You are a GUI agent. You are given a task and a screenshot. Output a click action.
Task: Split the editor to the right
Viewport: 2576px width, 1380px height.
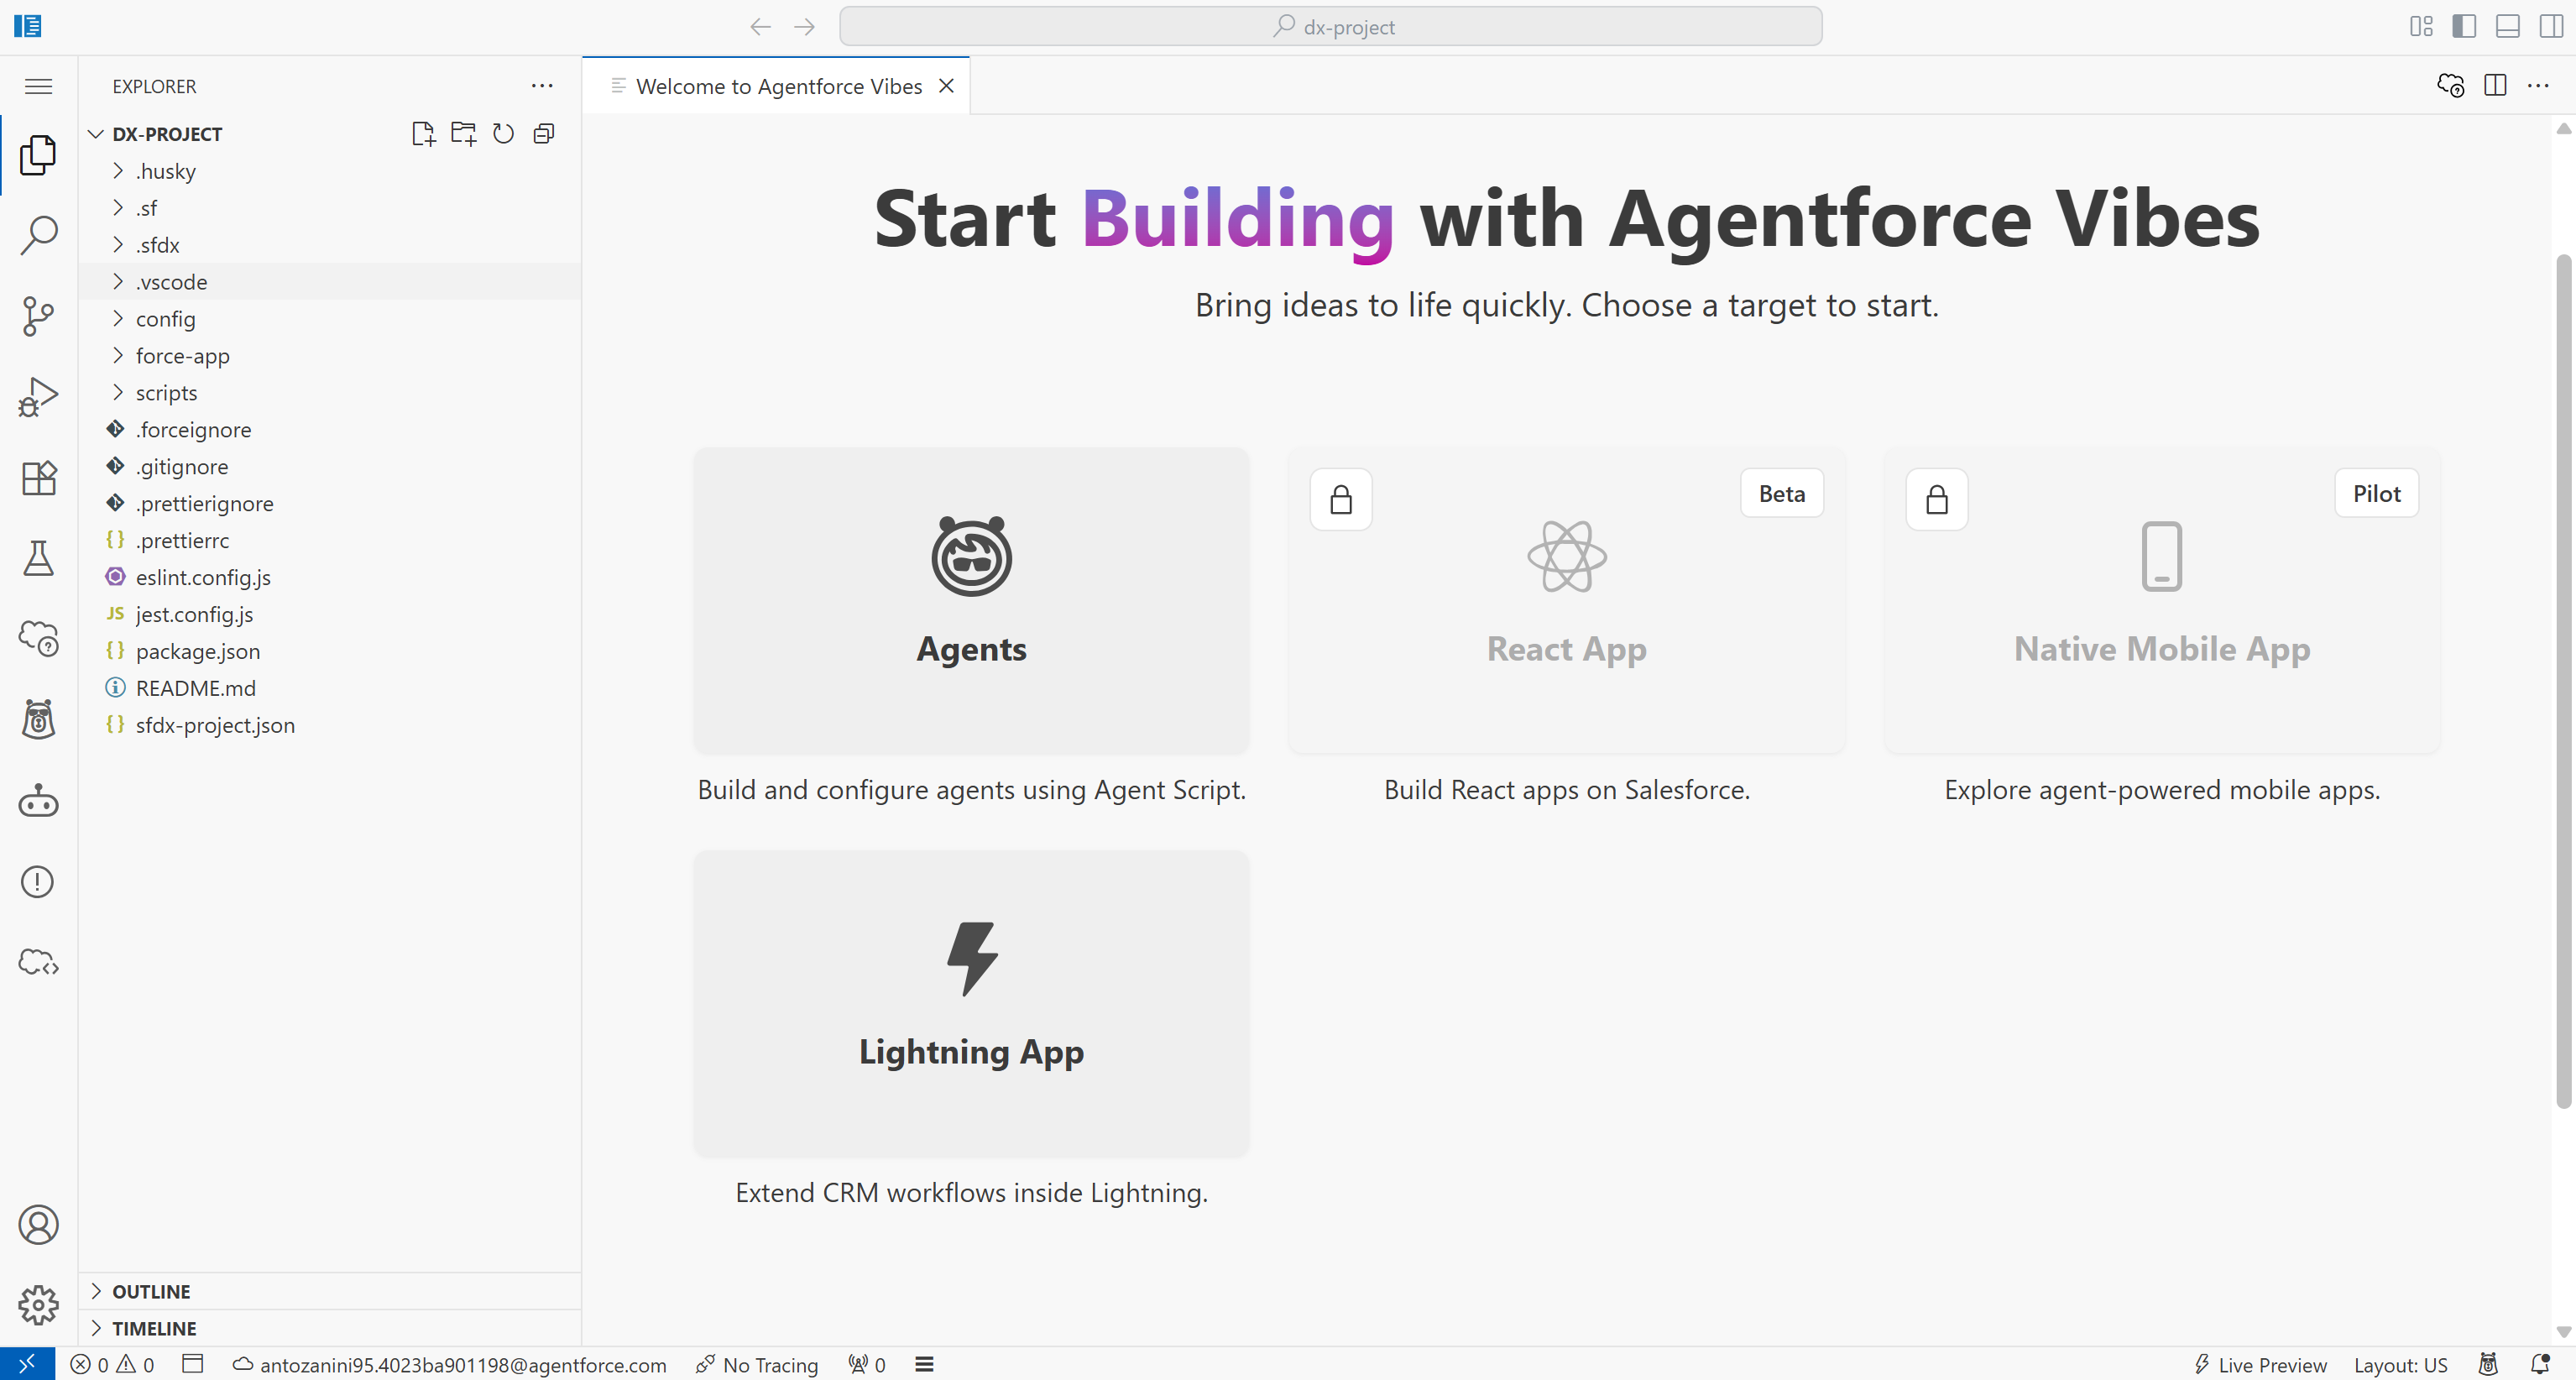click(2495, 86)
